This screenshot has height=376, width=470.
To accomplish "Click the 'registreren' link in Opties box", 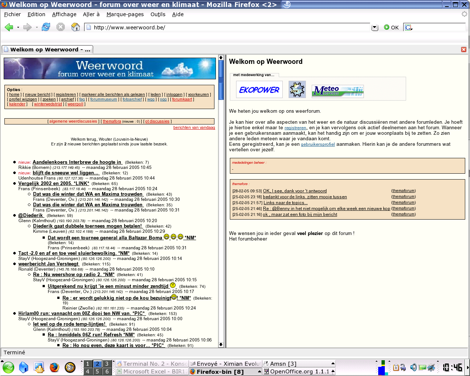I will (66, 95).
